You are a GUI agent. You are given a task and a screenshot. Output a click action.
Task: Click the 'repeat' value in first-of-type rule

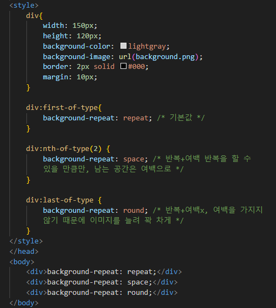[x=136, y=118]
